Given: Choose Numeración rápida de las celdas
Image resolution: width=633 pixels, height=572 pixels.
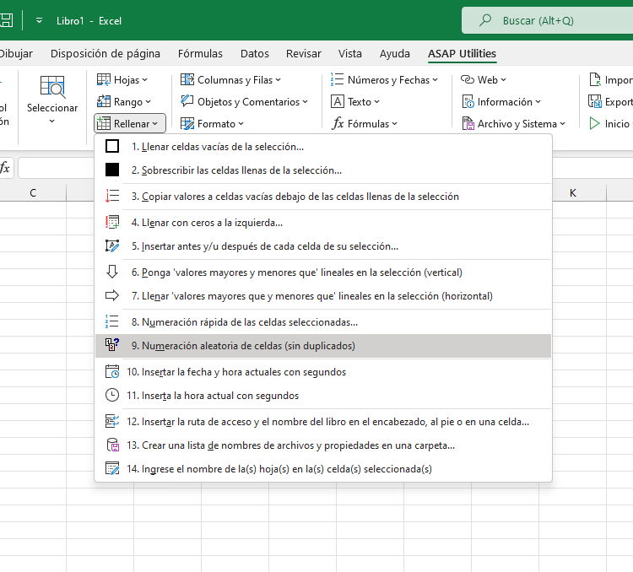Looking at the screenshot, I should [x=323, y=322].
